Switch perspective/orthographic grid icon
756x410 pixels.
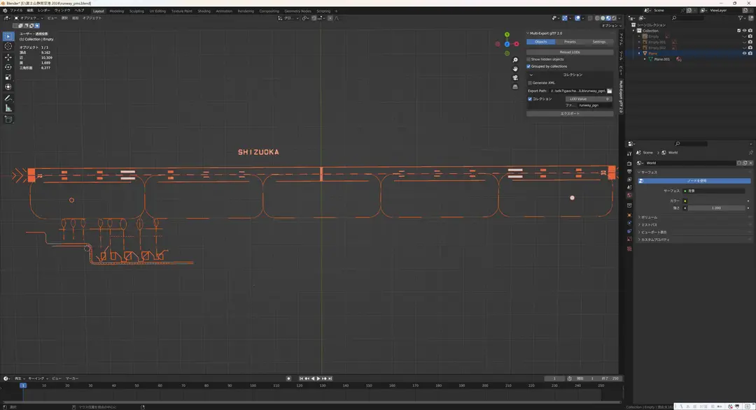tap(515, 87)
